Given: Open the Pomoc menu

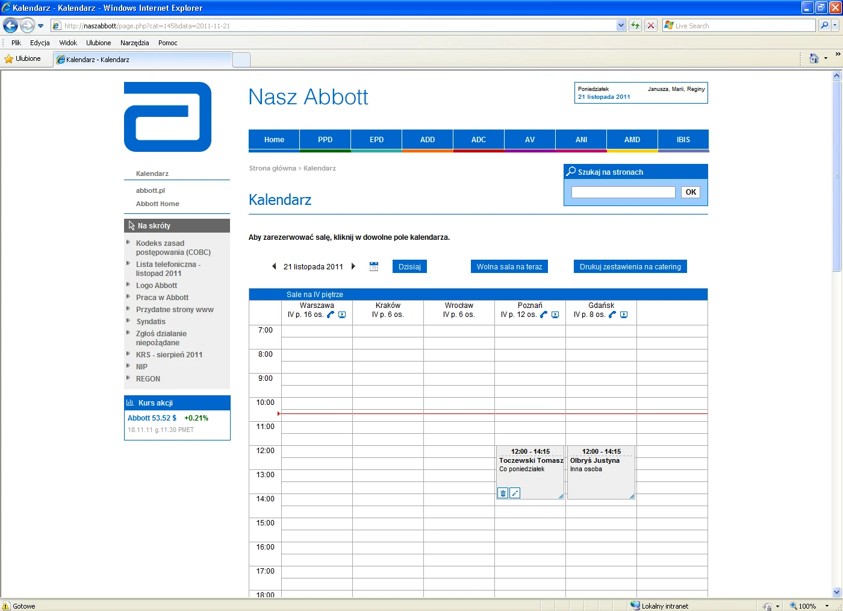Looking at the screenshot, I should [x=168, y=43].
